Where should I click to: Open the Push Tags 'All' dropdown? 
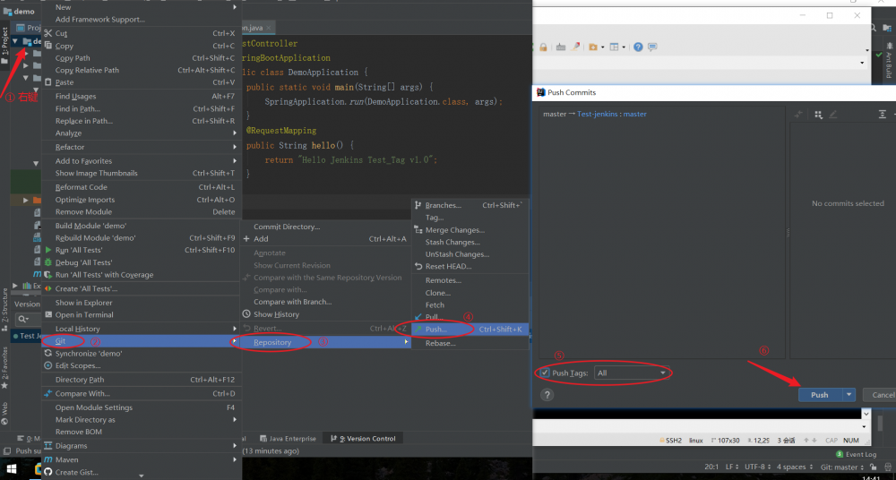click(632, 373)
